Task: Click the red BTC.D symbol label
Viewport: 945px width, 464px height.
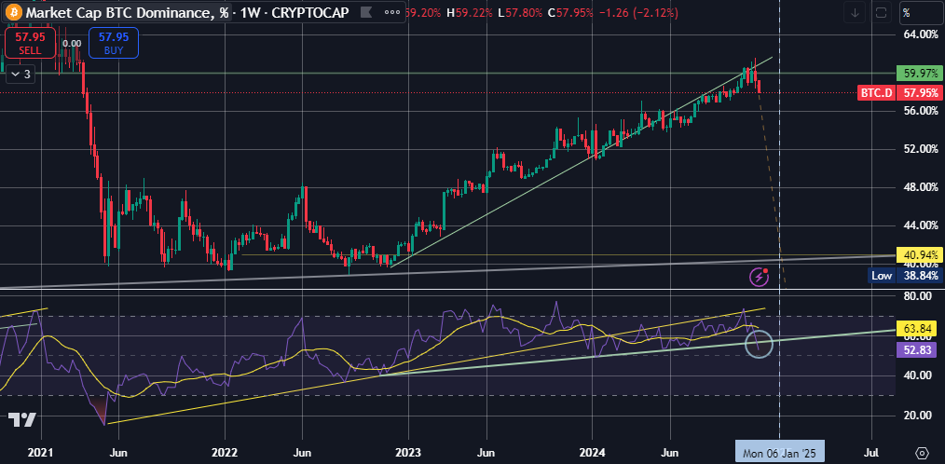Action: 877,93
